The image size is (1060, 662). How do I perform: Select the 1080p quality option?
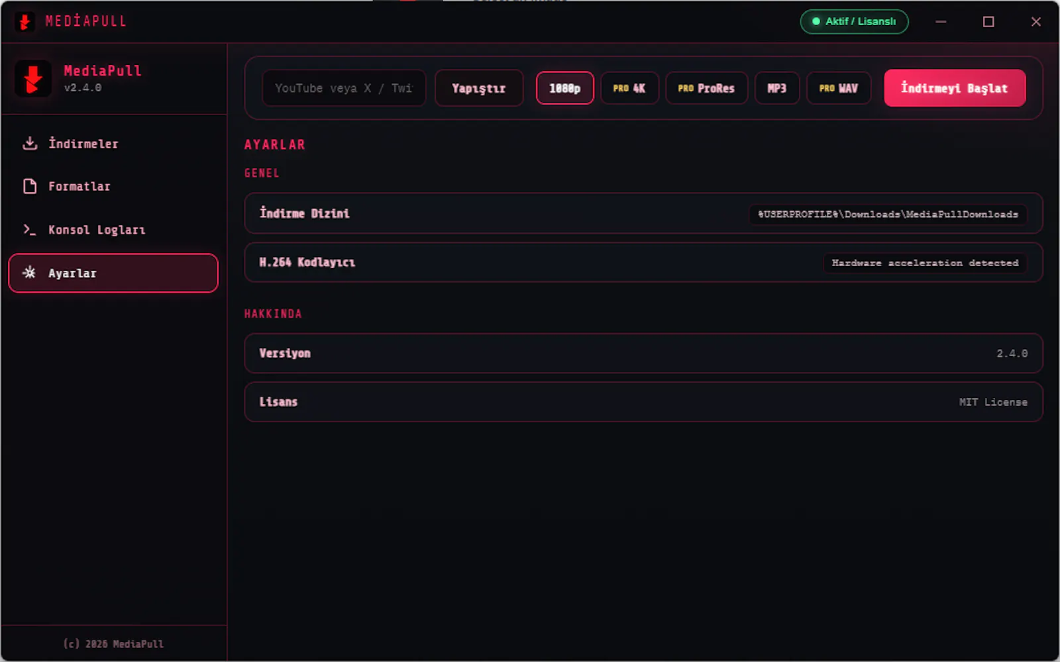click(565, 88)
